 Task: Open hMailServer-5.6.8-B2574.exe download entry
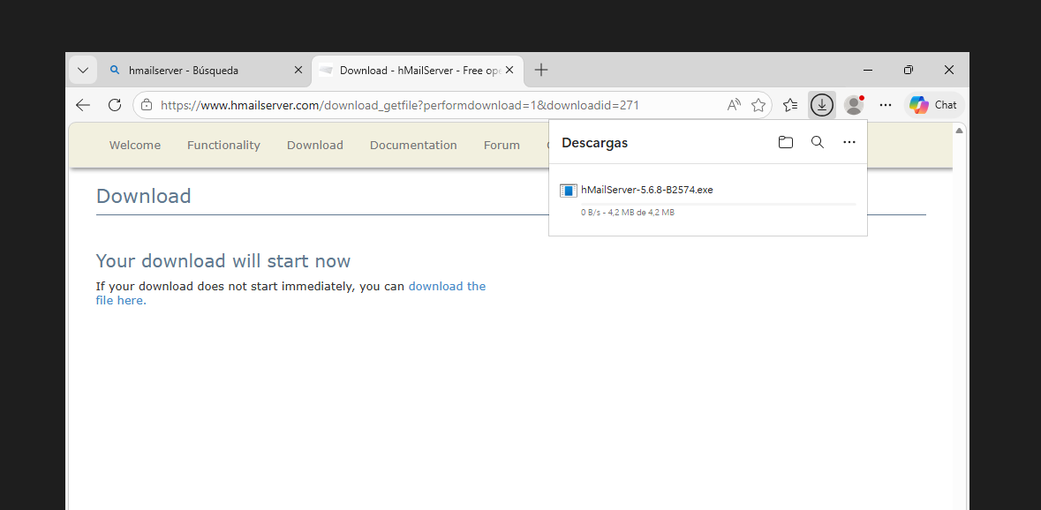point(708,199)
